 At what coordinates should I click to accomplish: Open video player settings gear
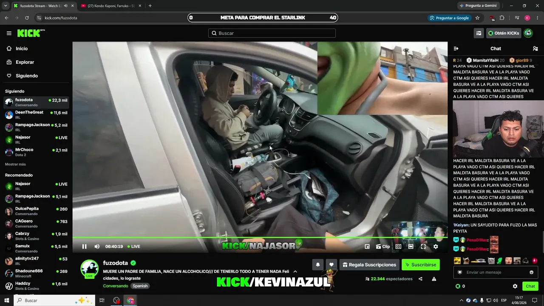tap(436, 246)
